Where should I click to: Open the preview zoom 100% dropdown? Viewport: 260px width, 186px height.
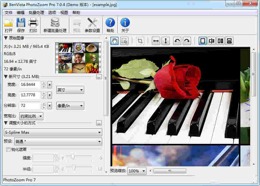pyautogui.click(x=137, y=171)
